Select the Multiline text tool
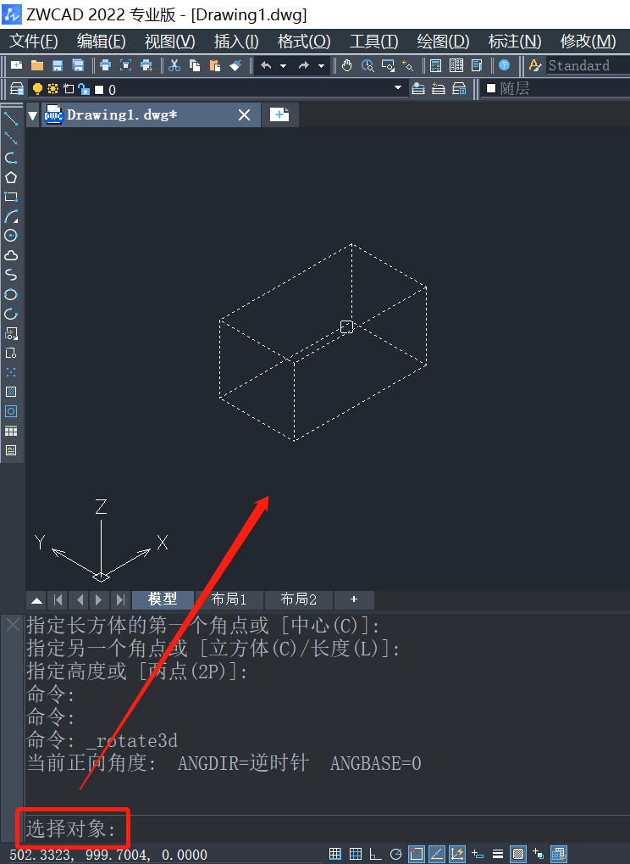Image resolution: width=630 pixels, height=864 pixels. (11, 450)
